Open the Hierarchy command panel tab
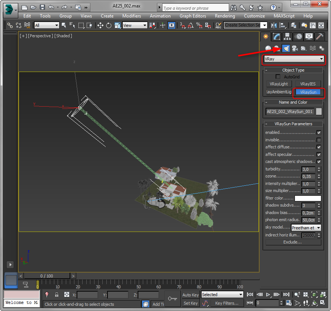 [287, 37]
